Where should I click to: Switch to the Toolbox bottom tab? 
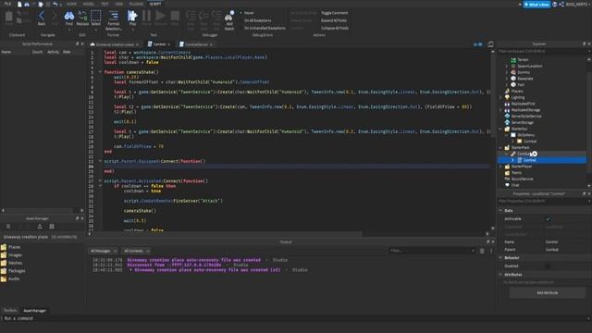pyautogui.click(x=10, y=311)
